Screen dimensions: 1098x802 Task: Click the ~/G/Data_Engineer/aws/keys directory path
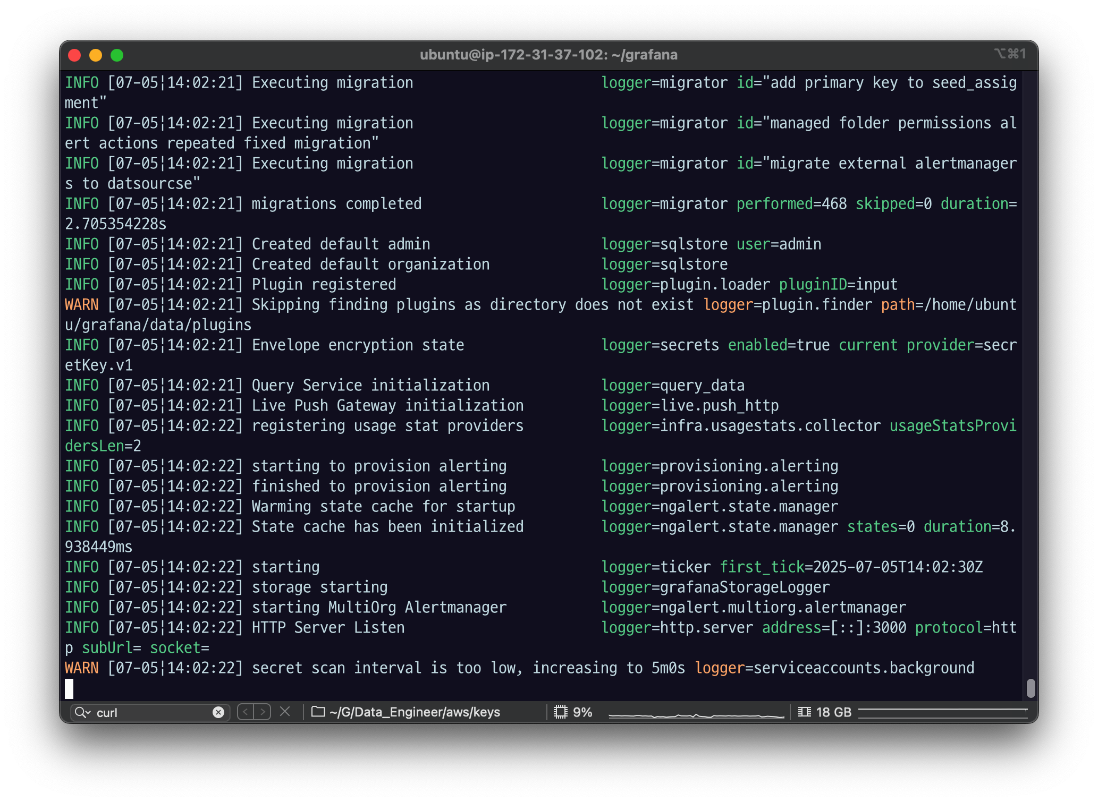click(x=415, y=712)
